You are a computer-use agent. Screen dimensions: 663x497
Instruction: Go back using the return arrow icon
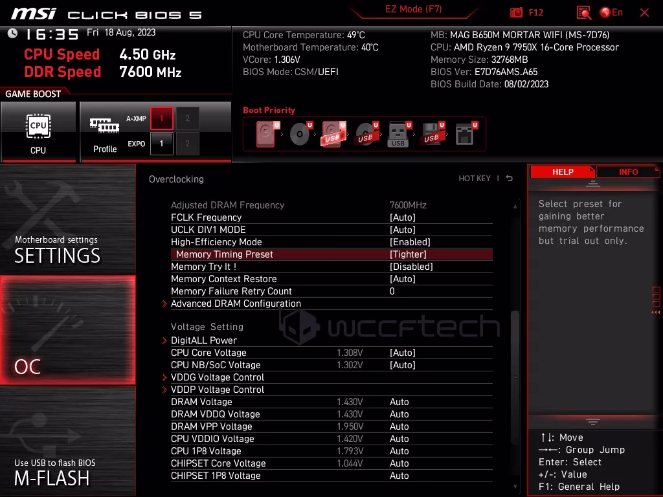[x=510, y=179]
